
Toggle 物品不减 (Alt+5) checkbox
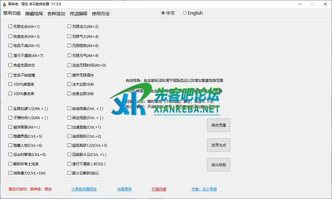click(10, 46)
